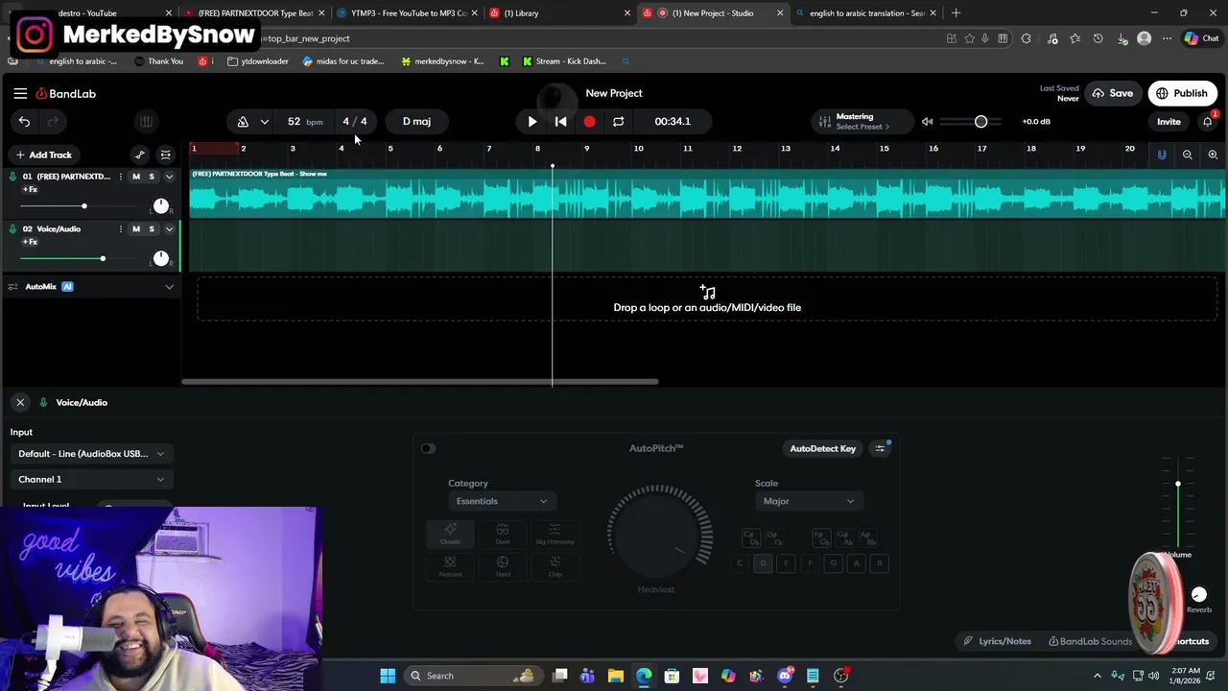This screenshot has width=1228, height=691.
Task: Solo track 01 (FREE) PARTNEXTDOOR
Action: (151, 177)
